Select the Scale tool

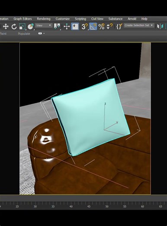[22, 27]
